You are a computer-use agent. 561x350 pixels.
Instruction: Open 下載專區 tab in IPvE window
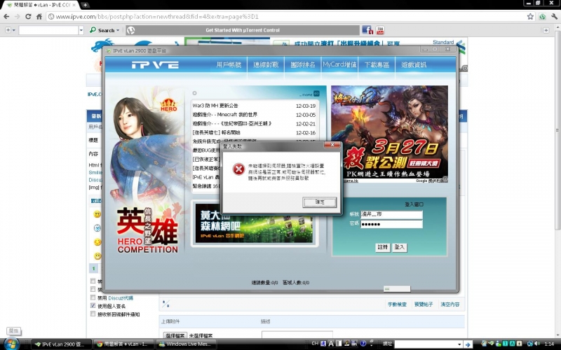[x=377, y=64]
